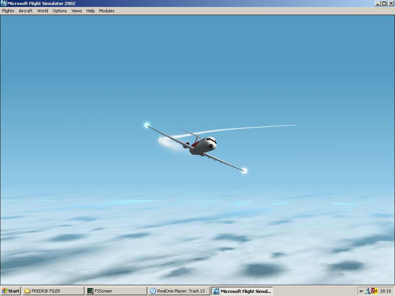Open the World menu
This screenshot has height=296, width=395.
(42, 11)
